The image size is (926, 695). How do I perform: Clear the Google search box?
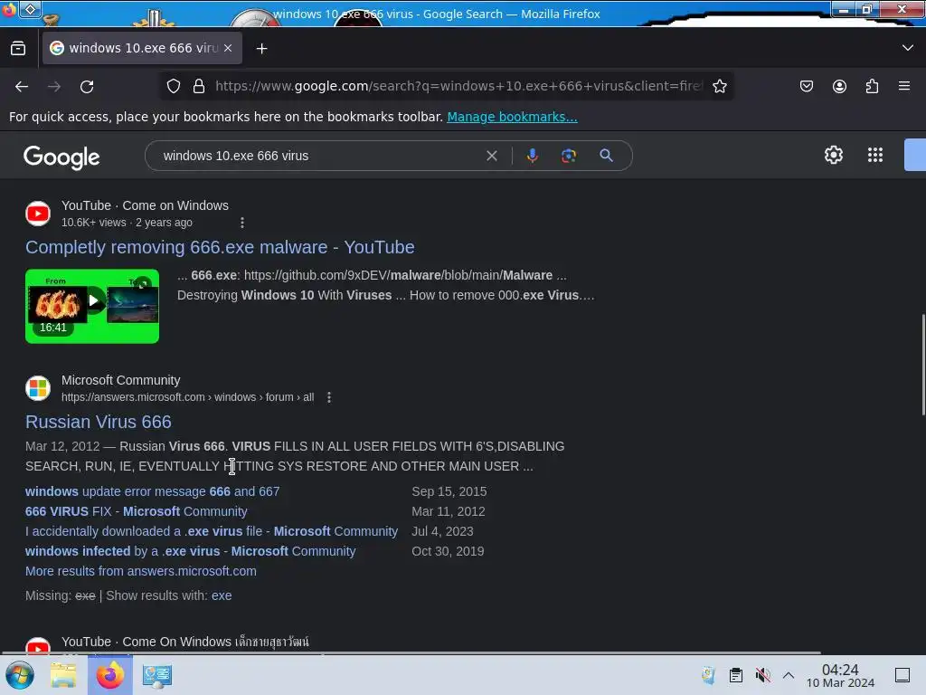(491, 156)
